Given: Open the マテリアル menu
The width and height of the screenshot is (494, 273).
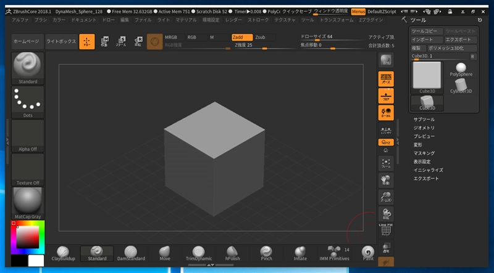Looking at the screenshot, I should point(186,20).
